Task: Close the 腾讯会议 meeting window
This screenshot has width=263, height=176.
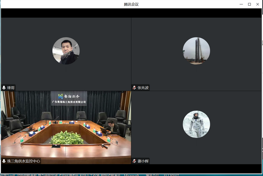Action: [257, 4]
